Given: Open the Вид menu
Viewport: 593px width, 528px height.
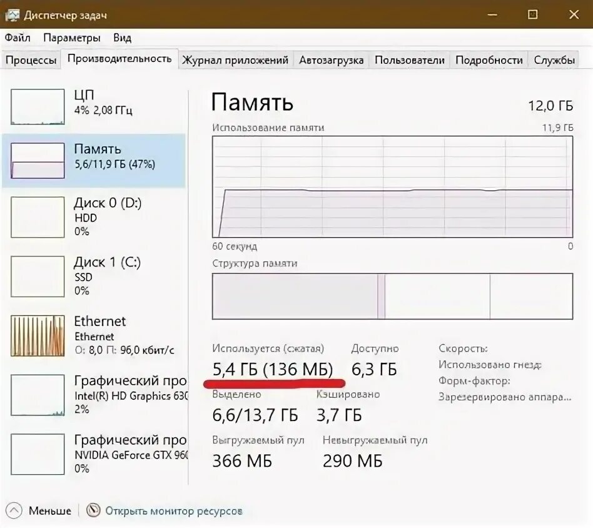Looking at the screenshot, I should click(x=122, y=38).
